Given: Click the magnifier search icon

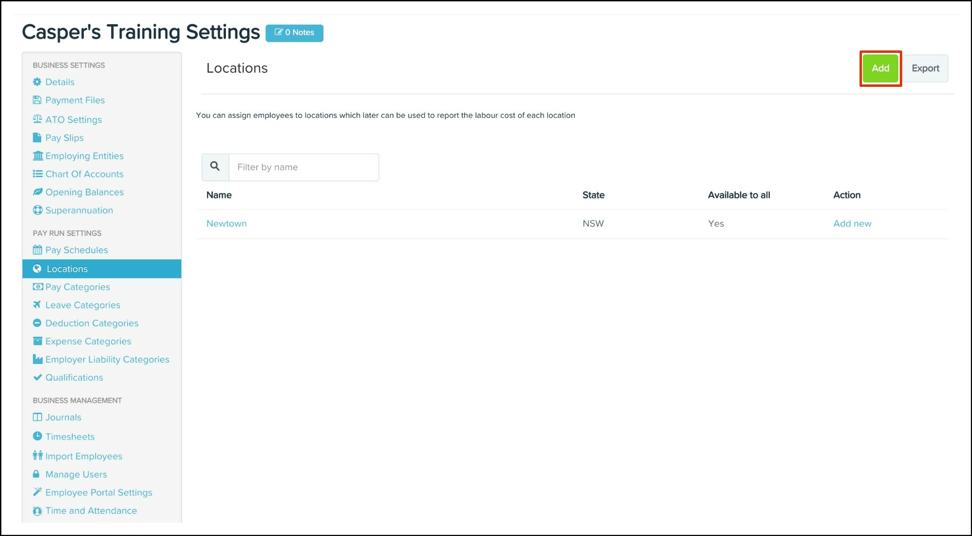Looking at the screenshot, I should [215, 167].
